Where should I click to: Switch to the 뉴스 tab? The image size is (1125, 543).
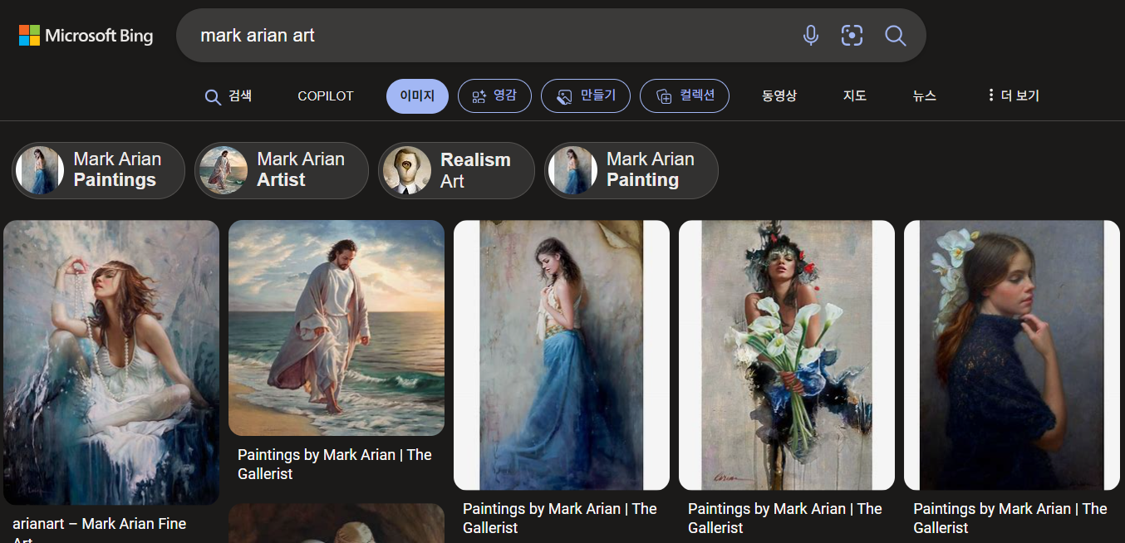[925, 96]
